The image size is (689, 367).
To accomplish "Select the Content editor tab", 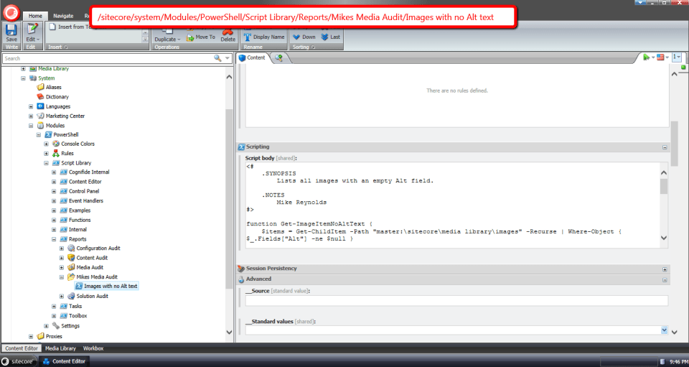I will click(253, 57).
